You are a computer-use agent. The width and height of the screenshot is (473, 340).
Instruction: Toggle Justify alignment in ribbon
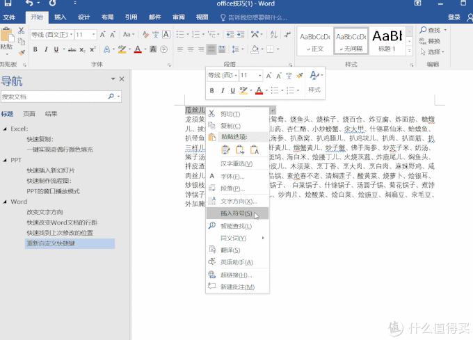[211, 49]
